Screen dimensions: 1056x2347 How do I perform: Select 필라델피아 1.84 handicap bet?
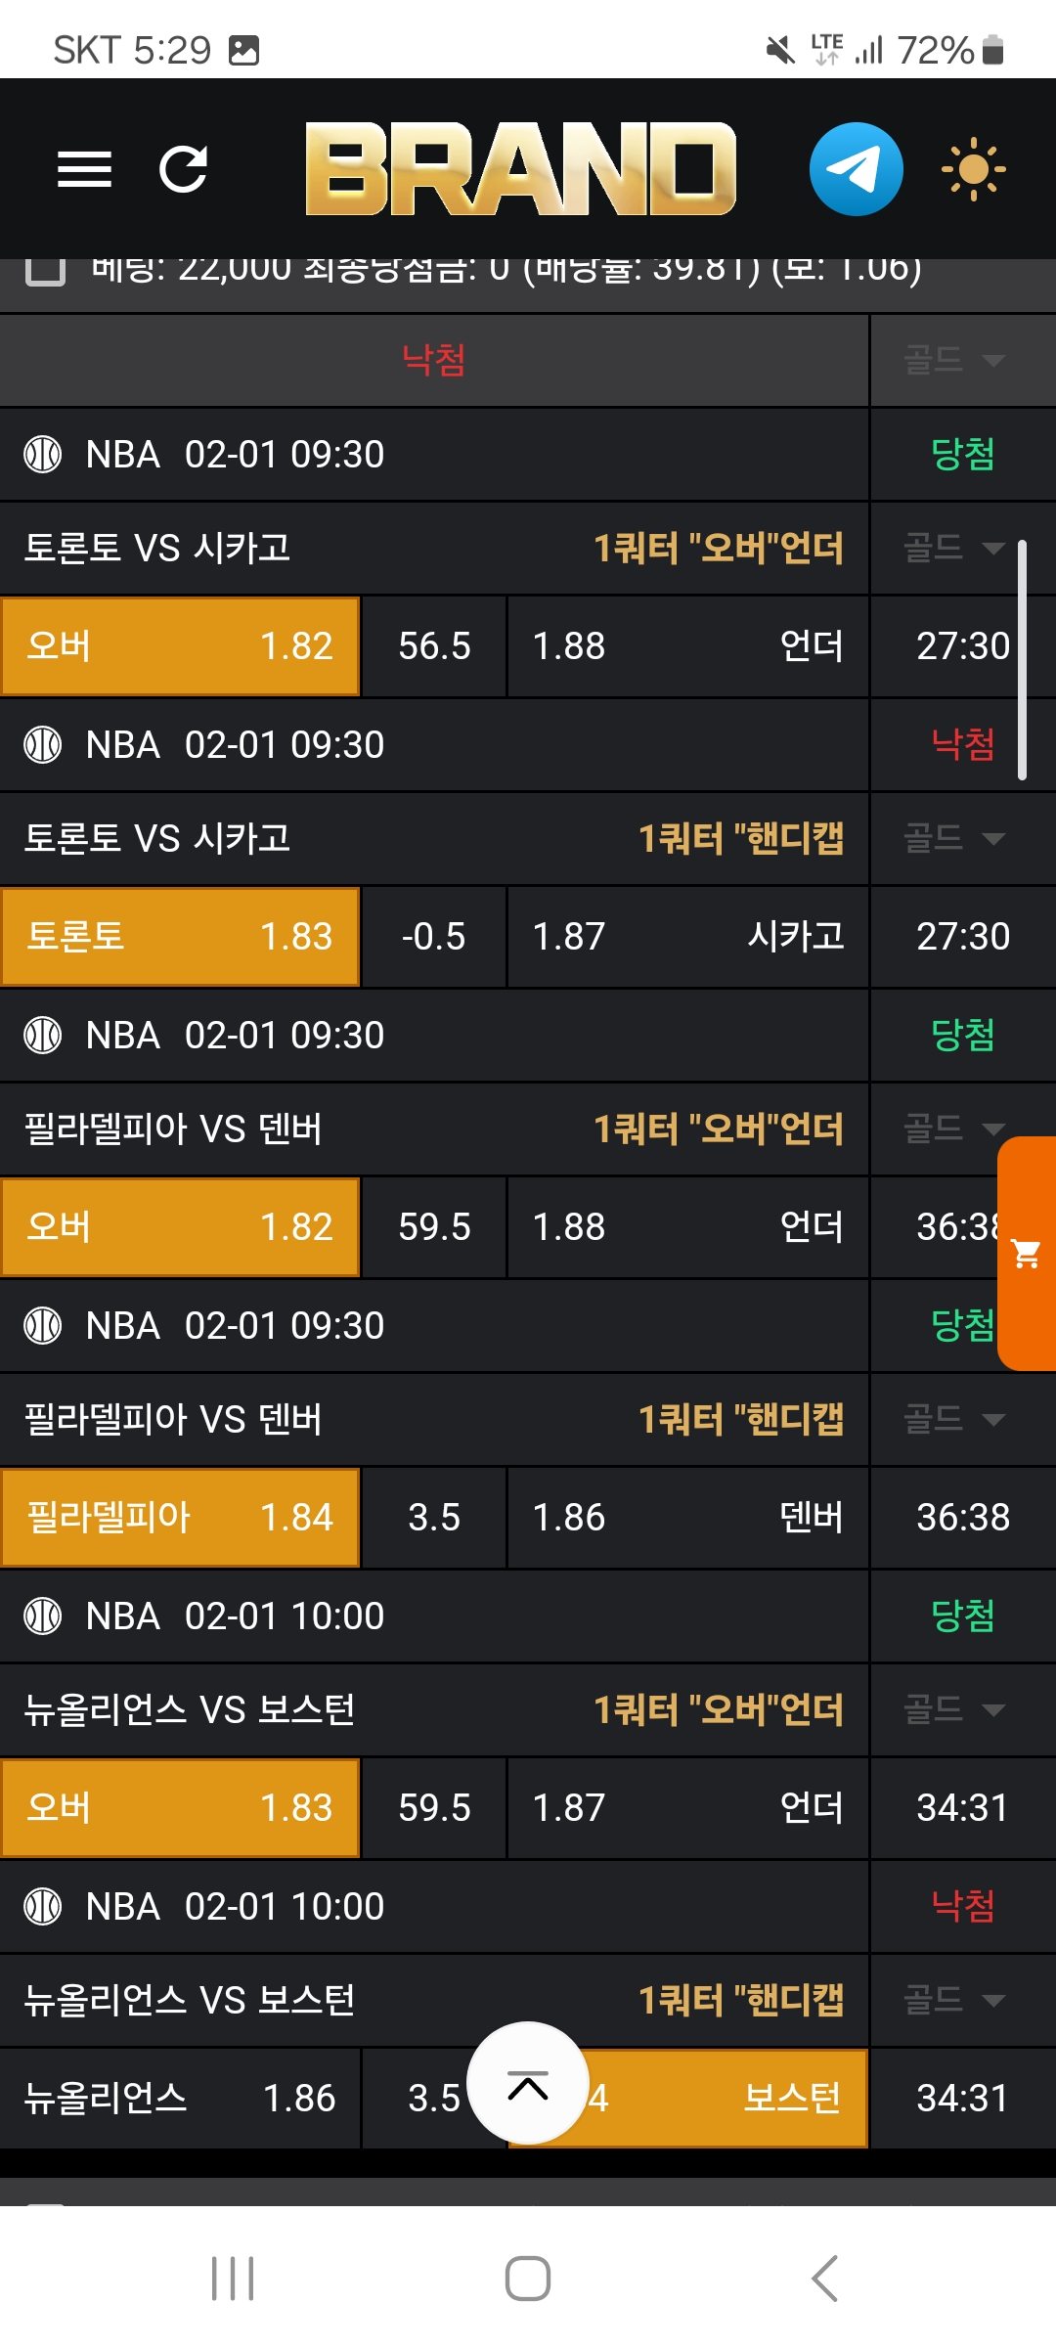point(181,1518)
